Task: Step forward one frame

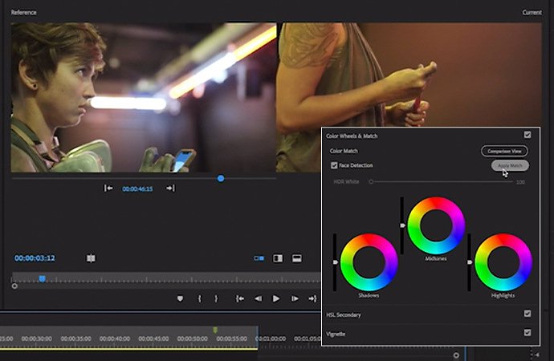Action: 295,299
